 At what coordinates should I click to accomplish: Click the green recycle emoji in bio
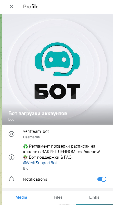[26, 147]
